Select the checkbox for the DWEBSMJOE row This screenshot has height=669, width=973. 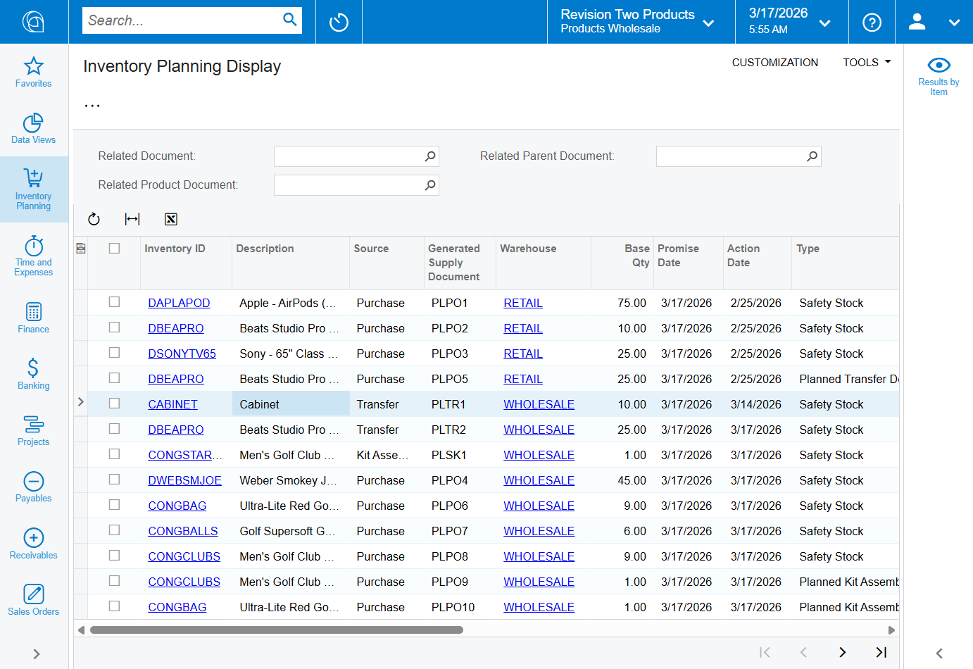click(x=115, y=480)
